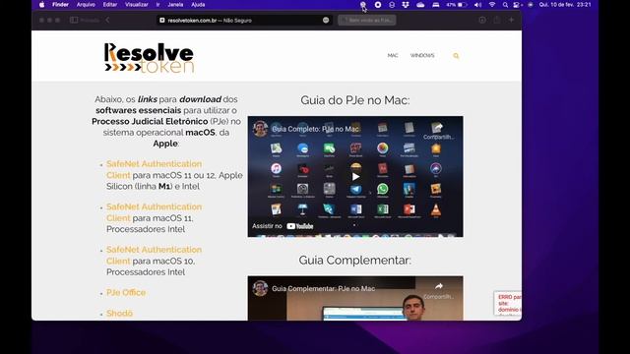This screenshot has height=354, width=630.
Task: Open the Janela menu
Action: [x=175, y=5]
